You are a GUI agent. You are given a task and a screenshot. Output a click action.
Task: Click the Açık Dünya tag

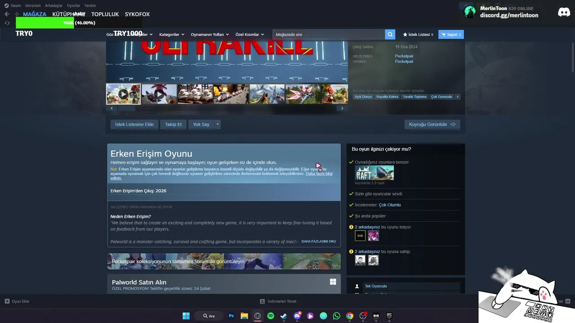pos(363,96)
